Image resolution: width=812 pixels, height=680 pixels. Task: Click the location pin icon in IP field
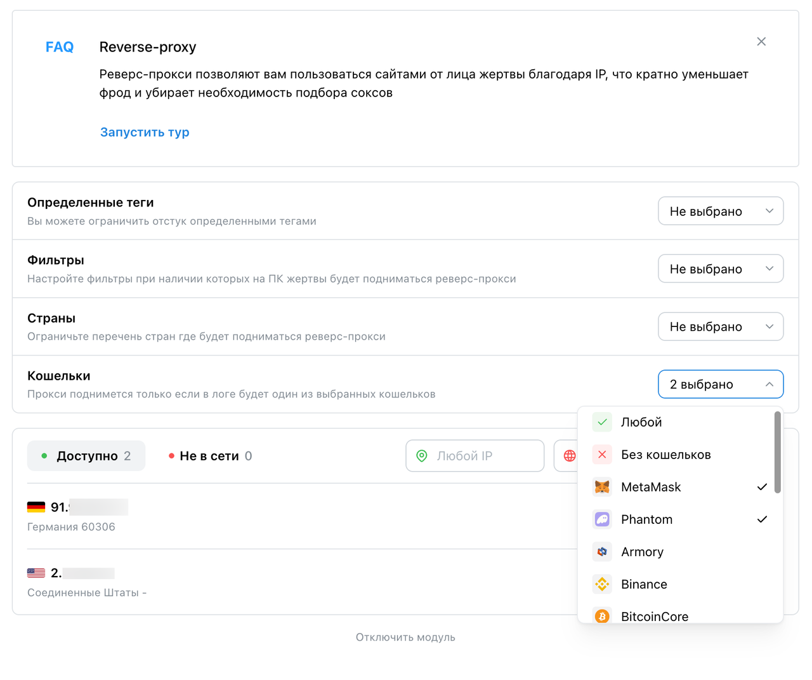tap(422, 456)
